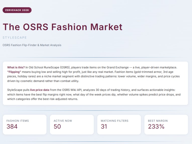Screen dimensions: 192x144
Task: Open the Active Now 50 stat card
Action: point(72,124)
